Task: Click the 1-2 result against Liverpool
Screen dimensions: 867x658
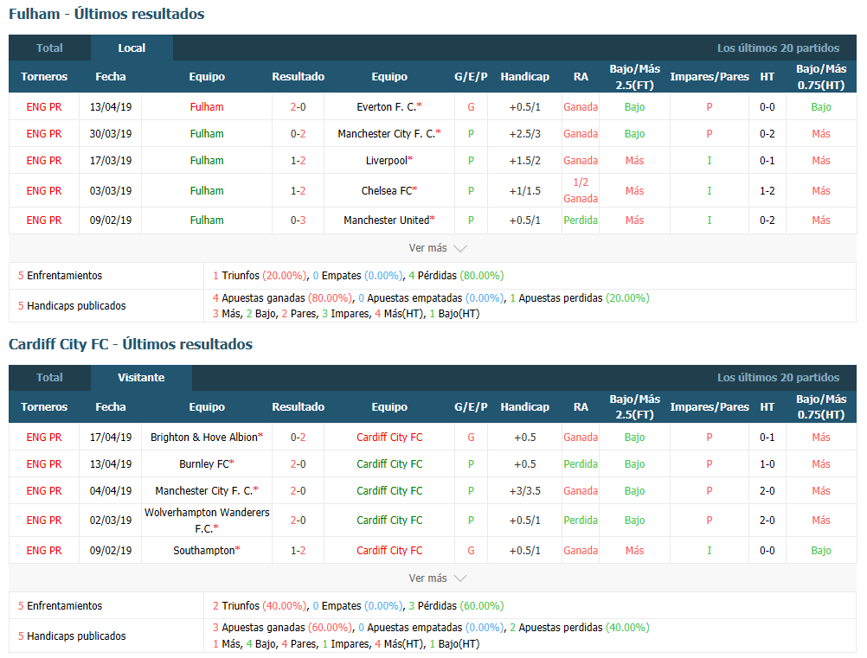Action: point(298,160)
